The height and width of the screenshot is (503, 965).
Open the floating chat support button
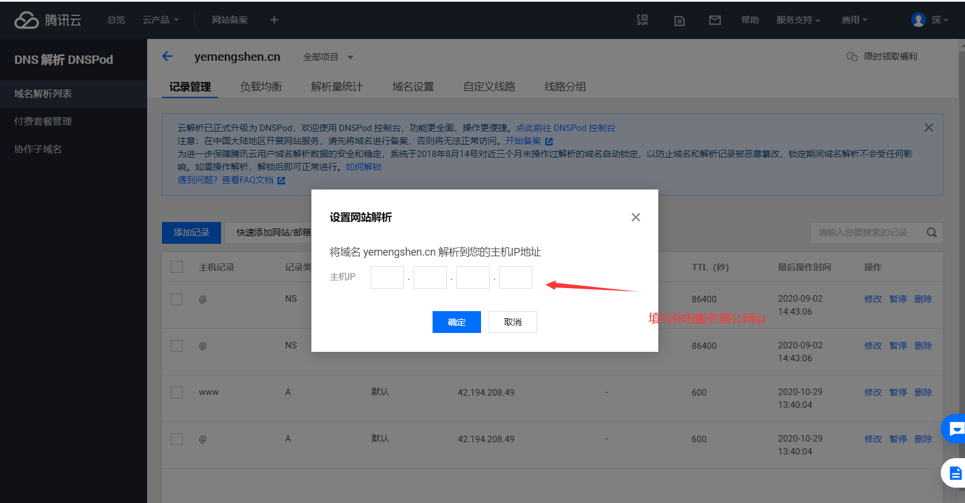coord(954,429)
